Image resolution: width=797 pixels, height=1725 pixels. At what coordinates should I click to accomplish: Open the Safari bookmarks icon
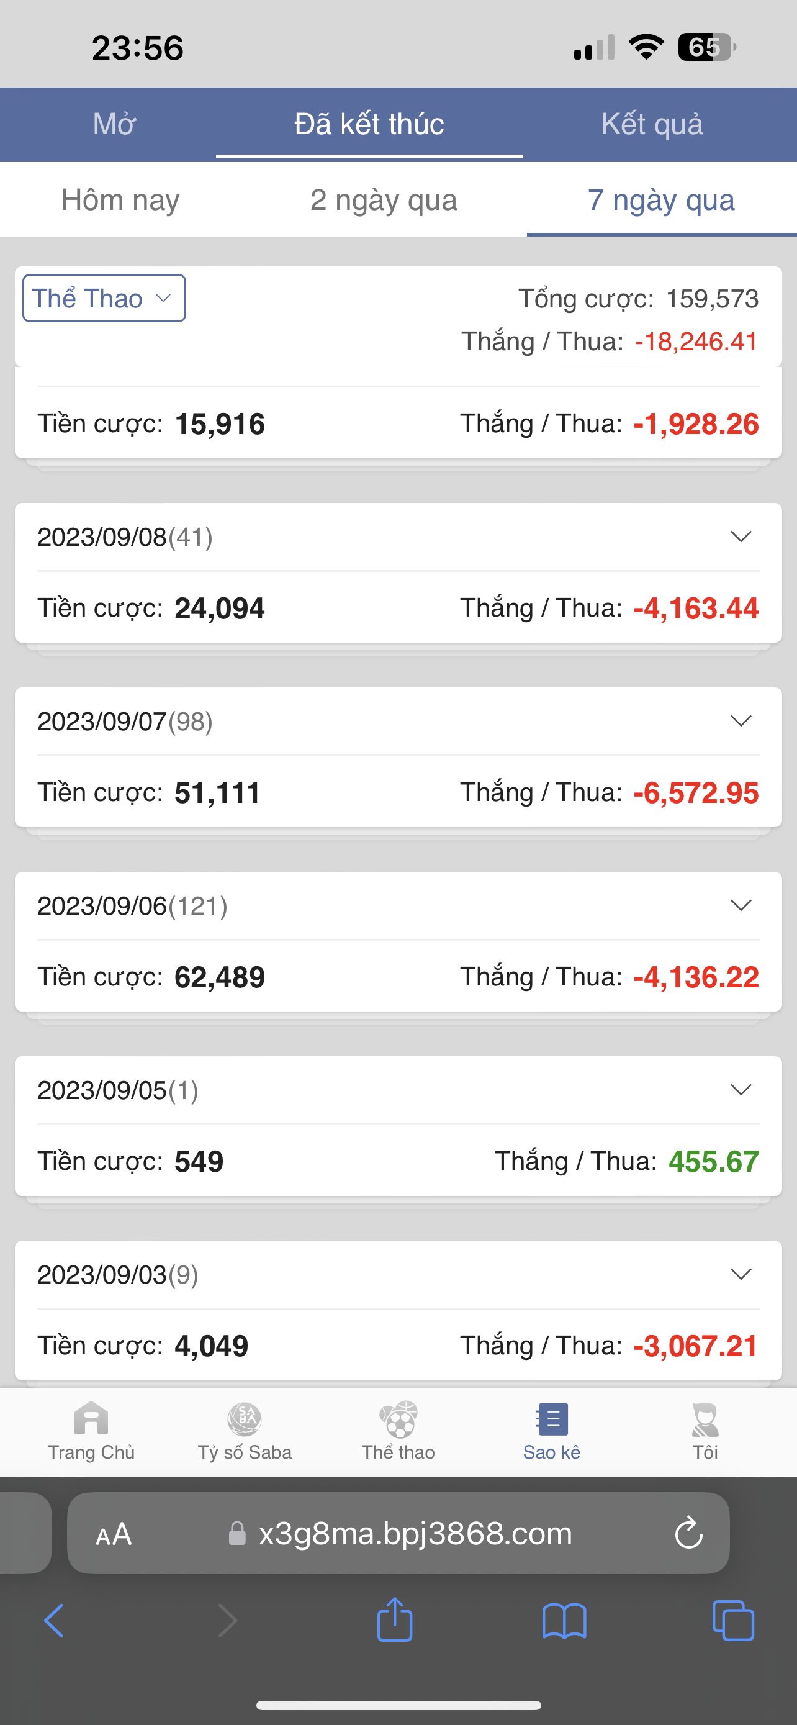[564, 1621]
